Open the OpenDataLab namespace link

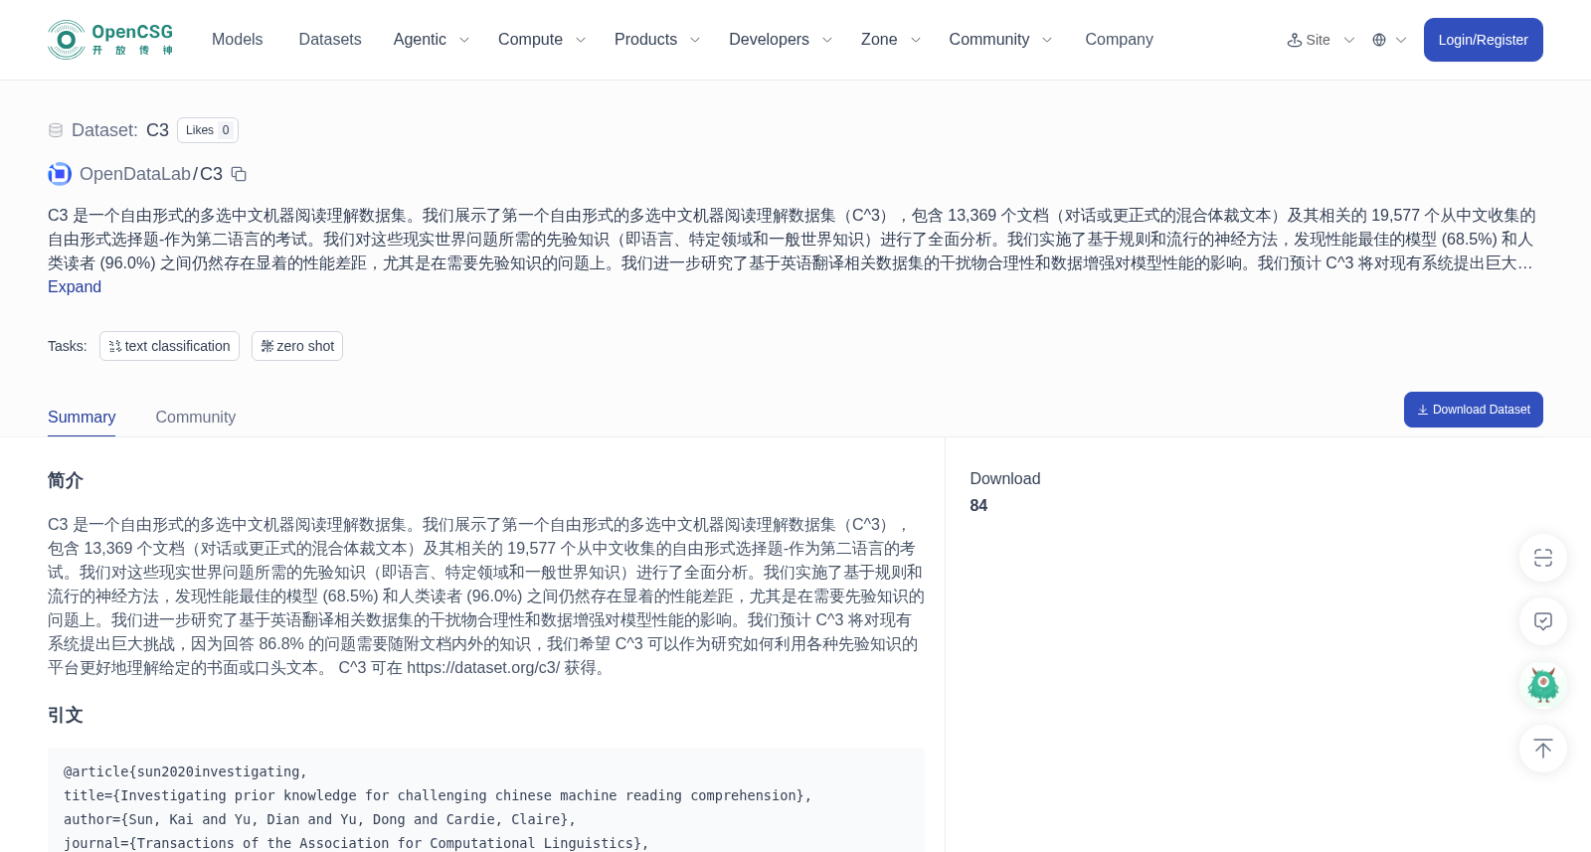click(x=135, y=174)
